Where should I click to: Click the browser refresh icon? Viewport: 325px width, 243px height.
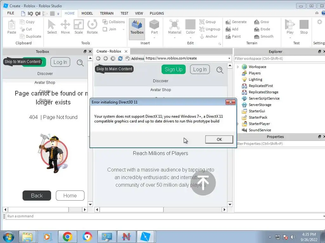tap(120, 59)
